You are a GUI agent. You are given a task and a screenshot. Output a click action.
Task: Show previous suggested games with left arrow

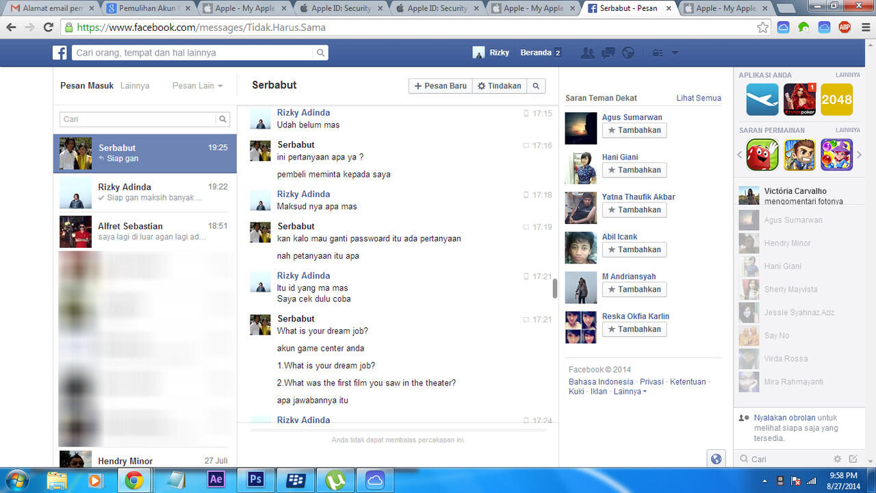(740, 155)
